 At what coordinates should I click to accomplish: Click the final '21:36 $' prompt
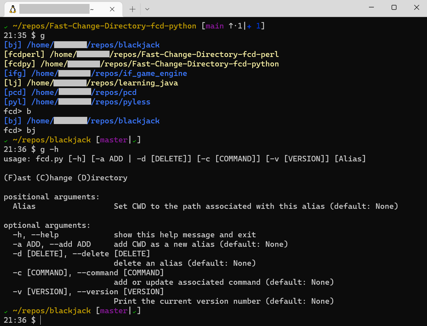point(20,320)
